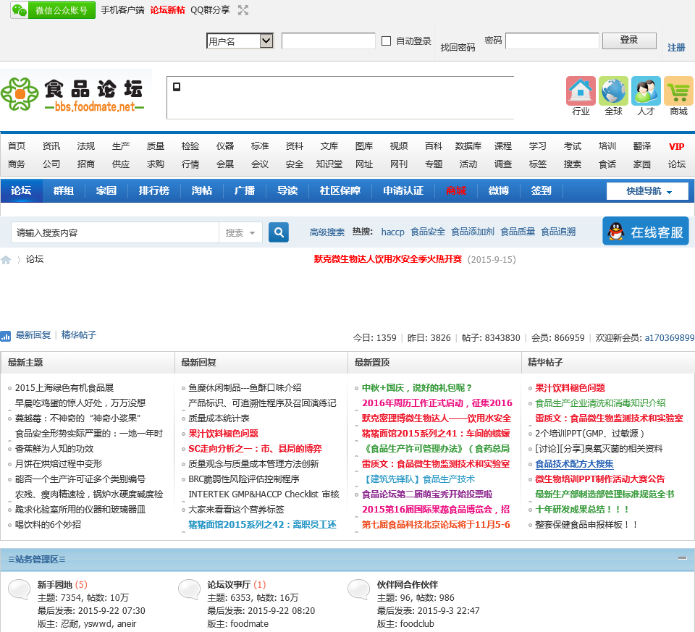The image size is (695, 632).
Task: Open the 翻译 menu item
Action: click(x=642, y=146)
